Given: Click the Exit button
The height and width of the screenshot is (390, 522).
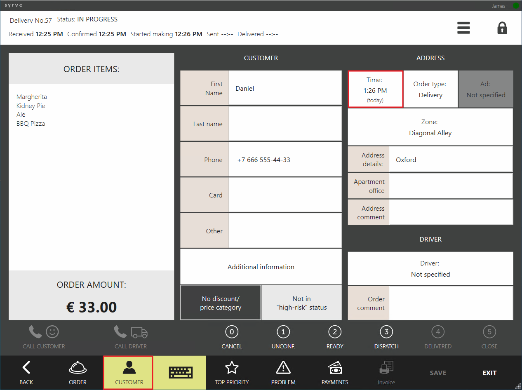Looking at the screenshot, I should [489, 373].
